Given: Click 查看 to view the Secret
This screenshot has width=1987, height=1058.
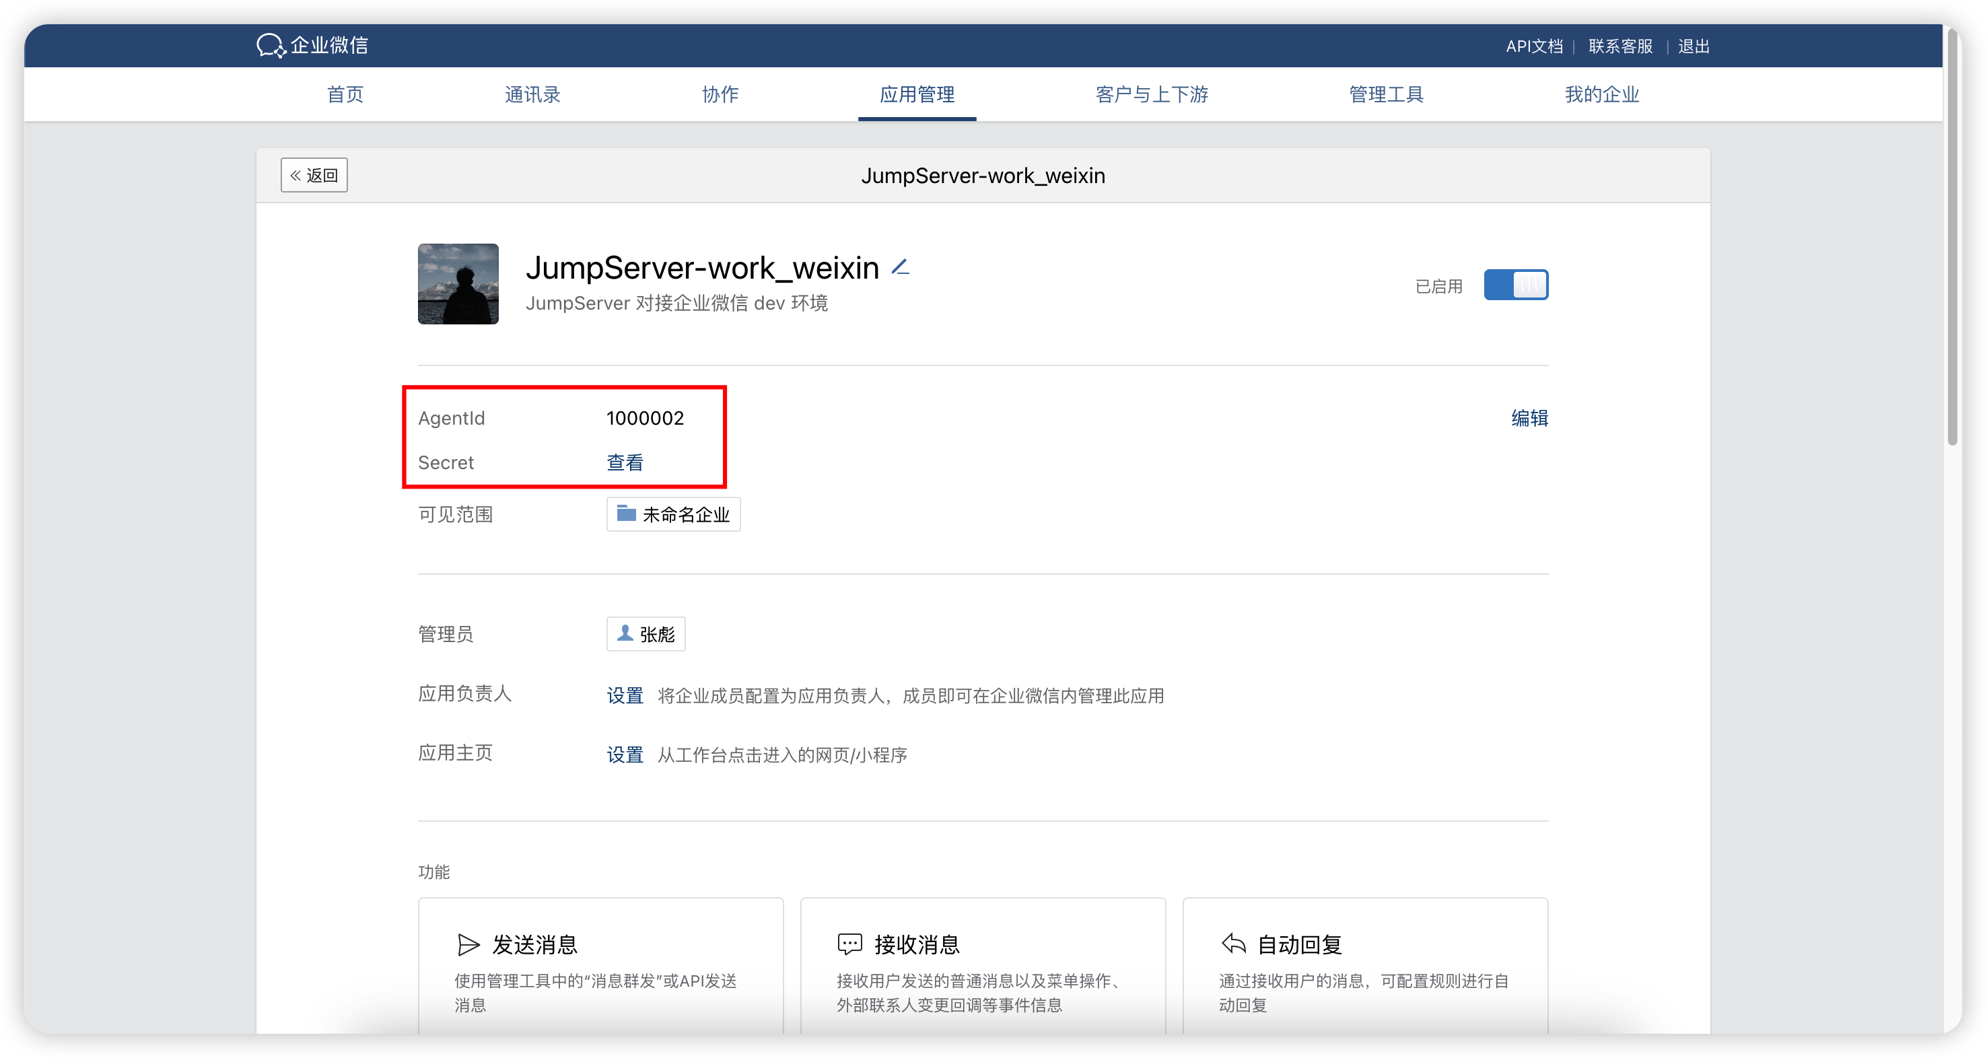Looking at the screenshot, I should coord(625,462).
